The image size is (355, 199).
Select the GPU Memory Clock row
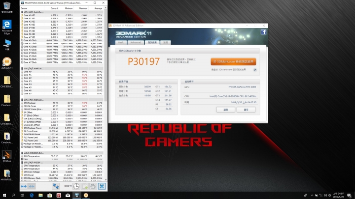pyautogui.click(x=62, y=178)
